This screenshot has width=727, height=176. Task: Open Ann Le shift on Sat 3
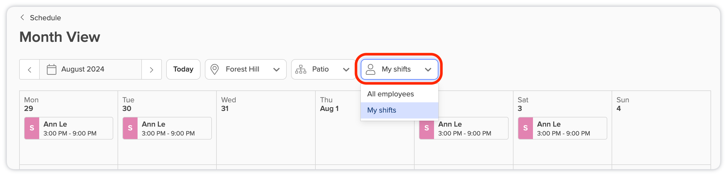click(x=562, y=128)
